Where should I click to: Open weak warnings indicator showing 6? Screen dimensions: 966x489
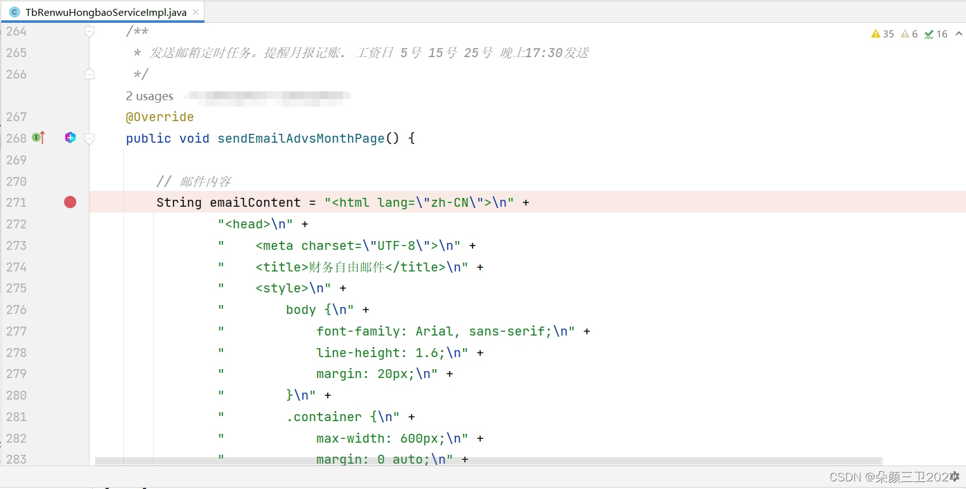click(909, 34)
